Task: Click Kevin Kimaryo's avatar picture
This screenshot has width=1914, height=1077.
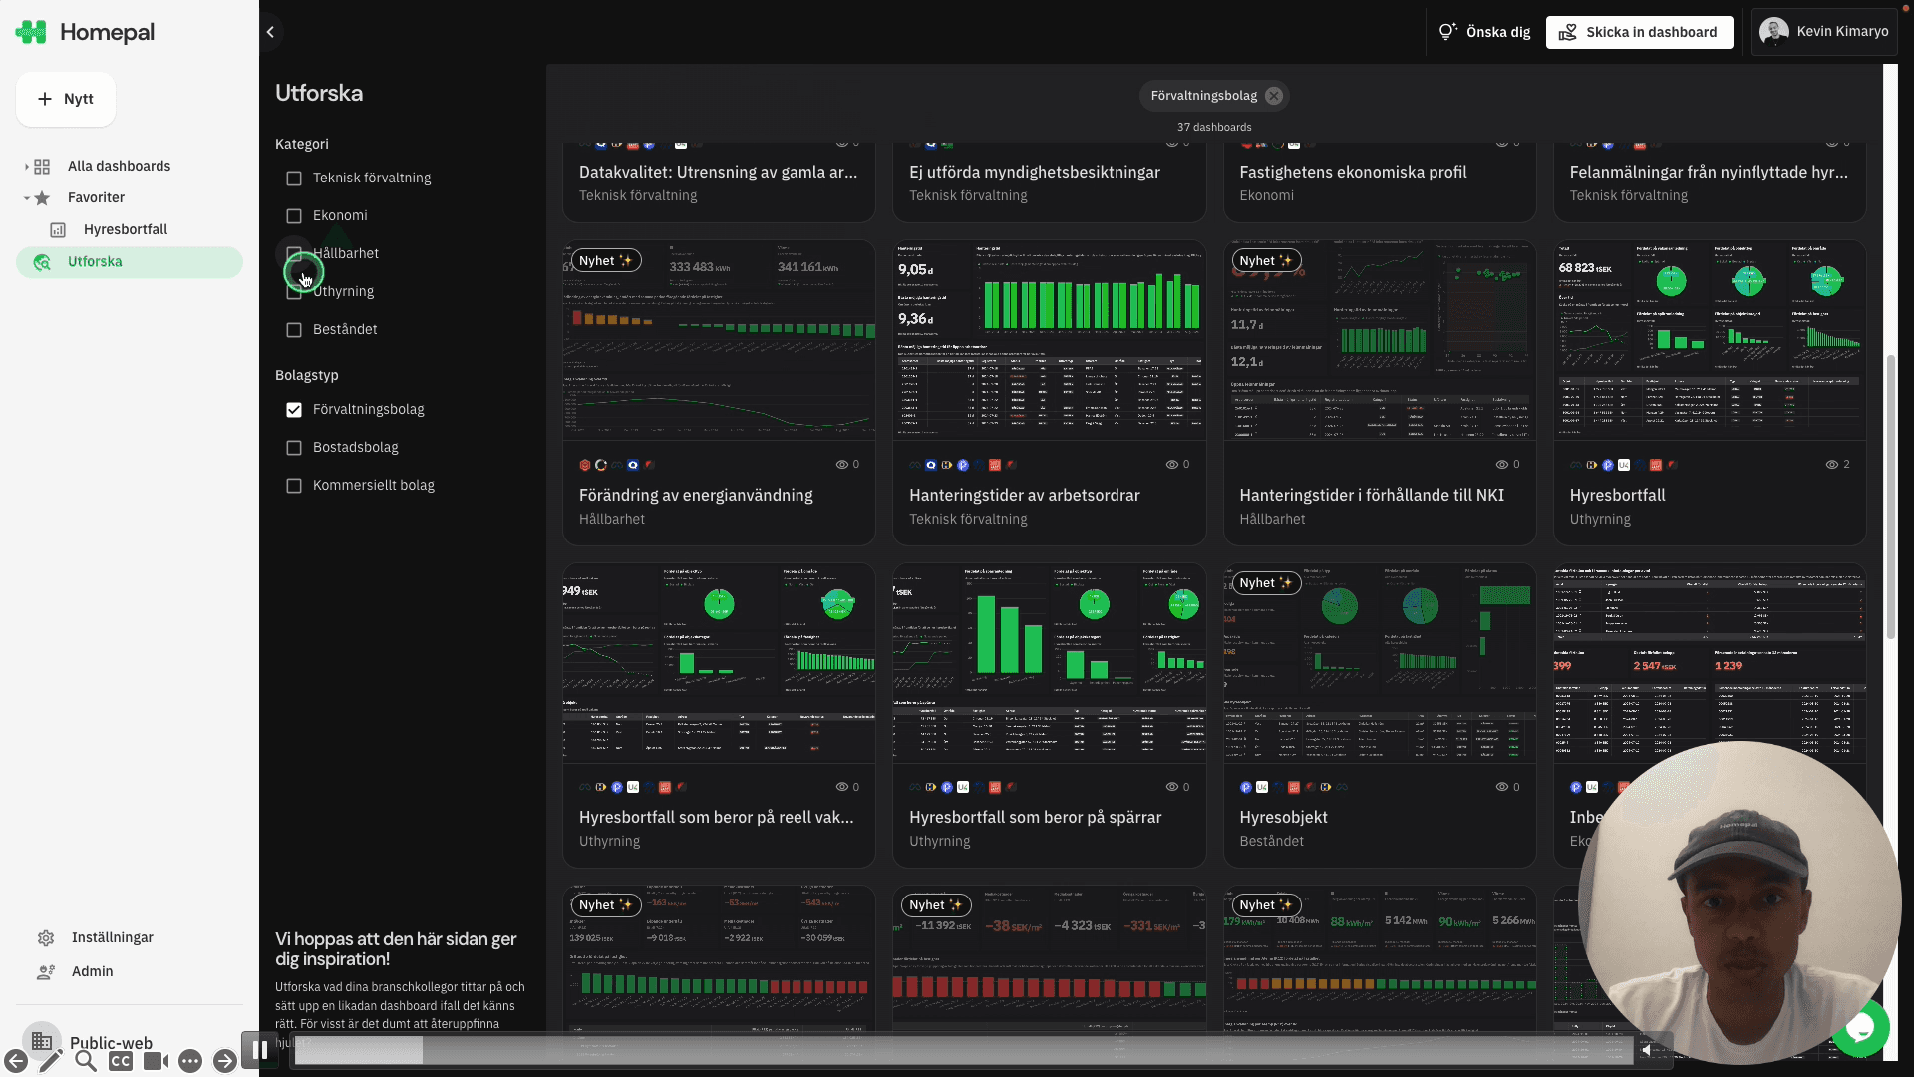Action: point(1774,32)
